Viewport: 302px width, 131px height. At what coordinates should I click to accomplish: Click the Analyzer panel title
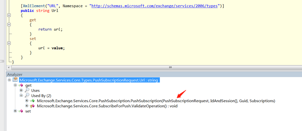click(x=15, y=75)
